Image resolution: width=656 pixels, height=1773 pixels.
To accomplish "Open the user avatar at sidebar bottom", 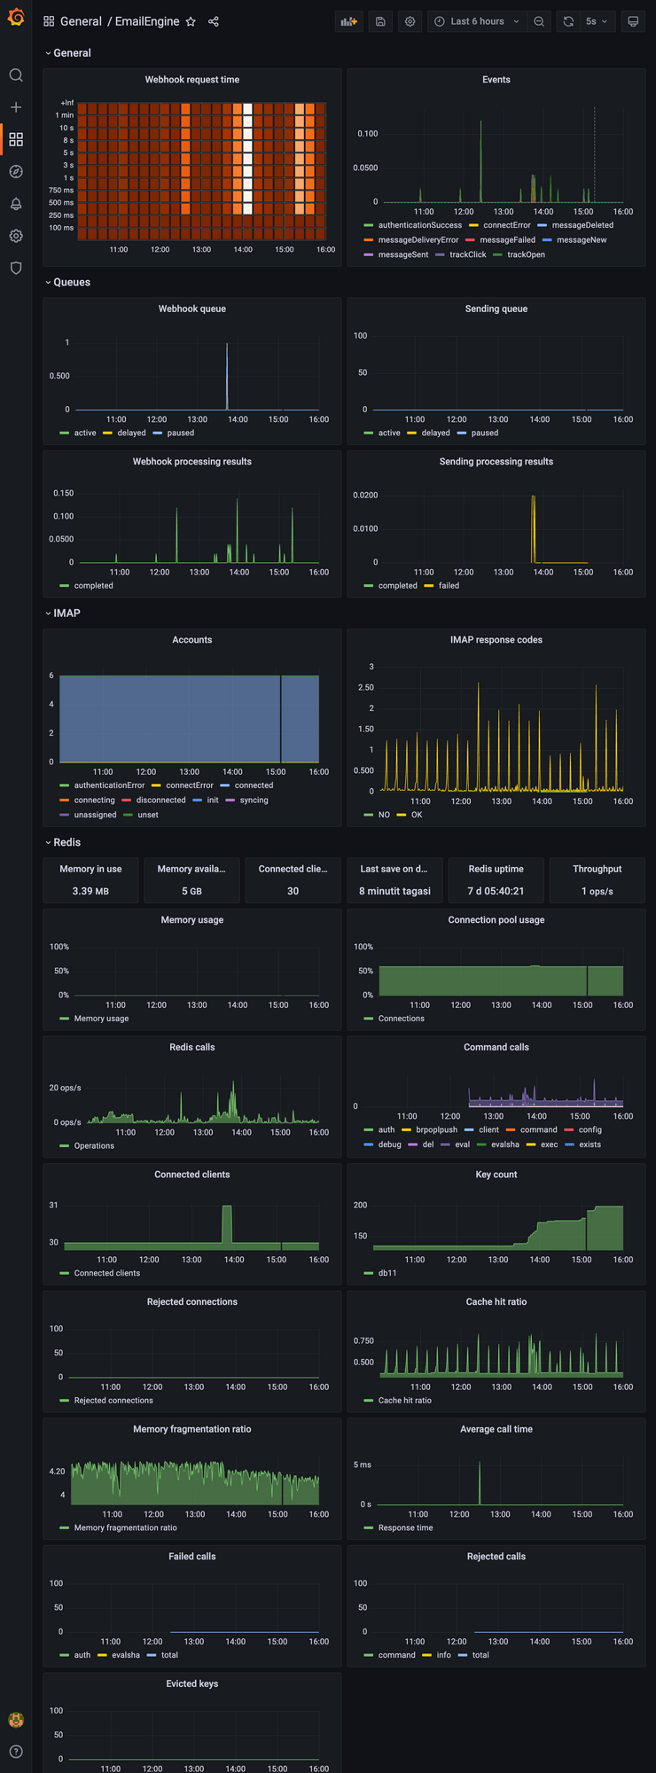I will click(x=16, y=1719).
